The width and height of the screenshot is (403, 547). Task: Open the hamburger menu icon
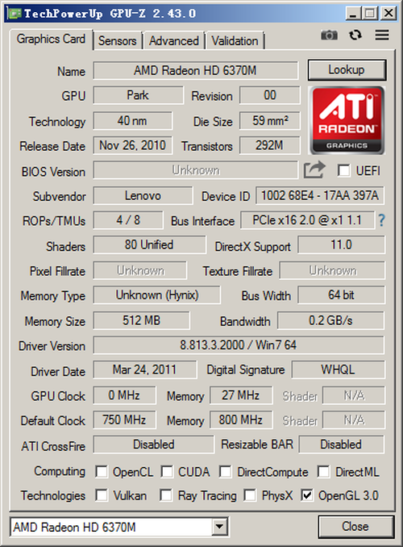coord(382,35)
